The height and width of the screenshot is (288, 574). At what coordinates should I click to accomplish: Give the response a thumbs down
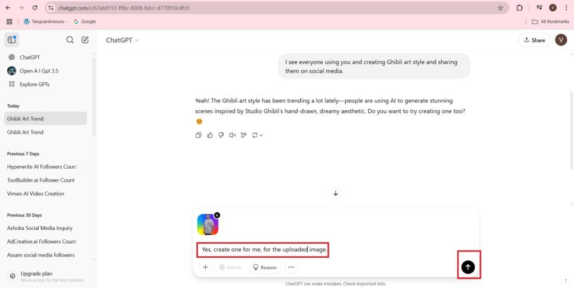221,135
